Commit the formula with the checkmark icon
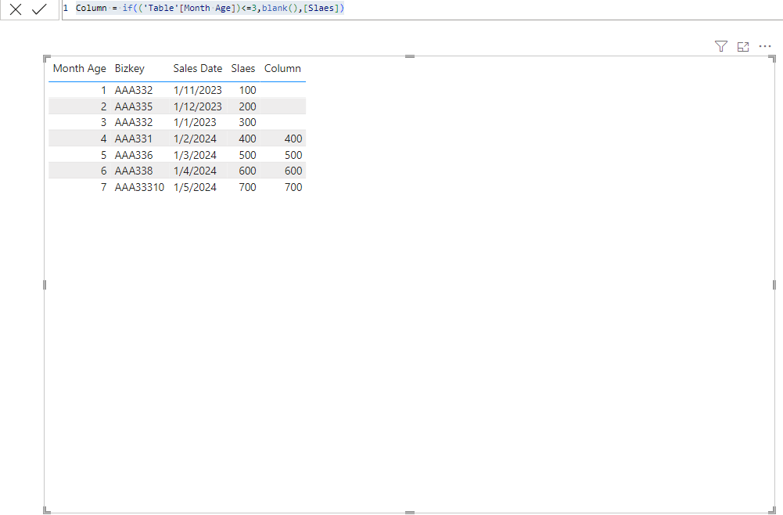This screenshot has height=515, width=783. coord(39,9)
